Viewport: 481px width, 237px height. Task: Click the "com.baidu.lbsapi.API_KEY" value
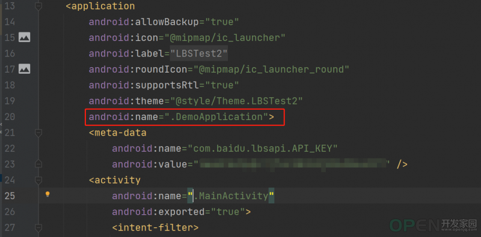point(263,149)
